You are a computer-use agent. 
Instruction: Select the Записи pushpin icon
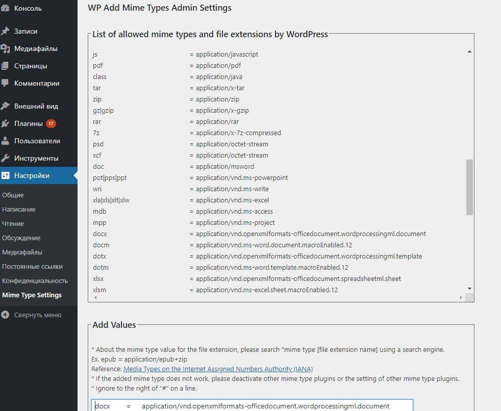tap(7, 31)
